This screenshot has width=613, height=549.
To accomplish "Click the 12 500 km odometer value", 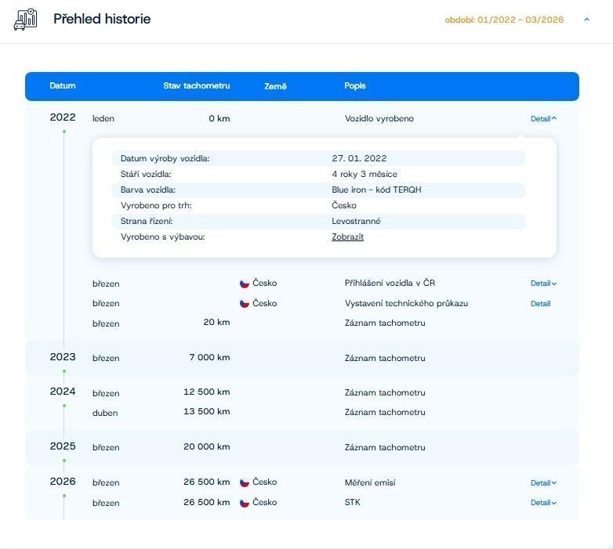I will pos(207,392).
